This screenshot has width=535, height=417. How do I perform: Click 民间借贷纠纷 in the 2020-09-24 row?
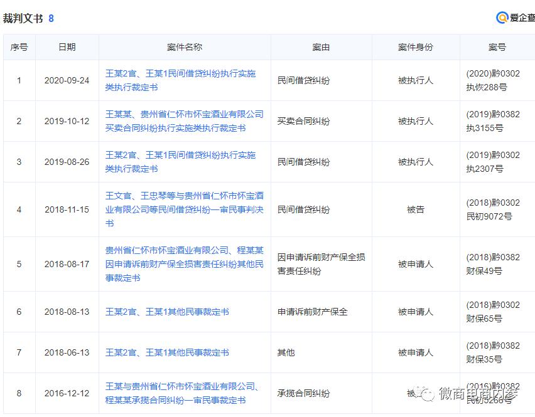click(x=304, y=80)
